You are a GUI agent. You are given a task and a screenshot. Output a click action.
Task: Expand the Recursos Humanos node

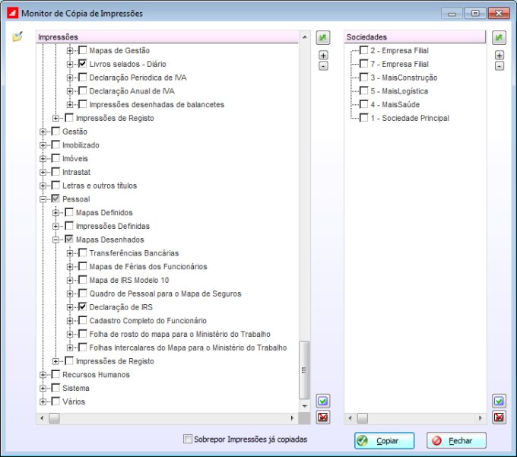(43, 375)
